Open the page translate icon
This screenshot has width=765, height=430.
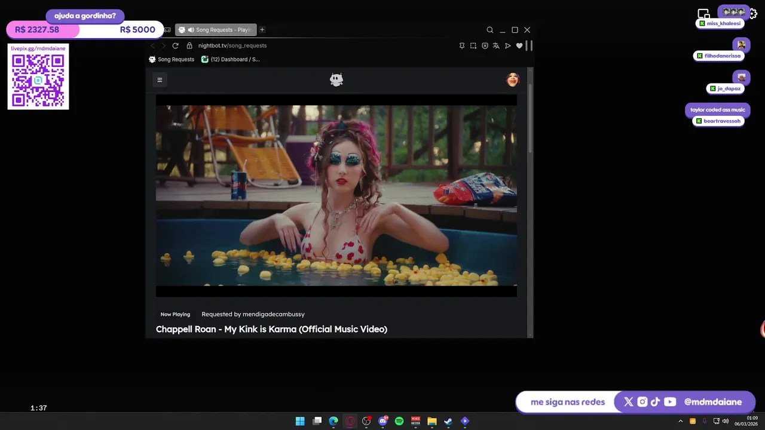[x=496, y=45]
